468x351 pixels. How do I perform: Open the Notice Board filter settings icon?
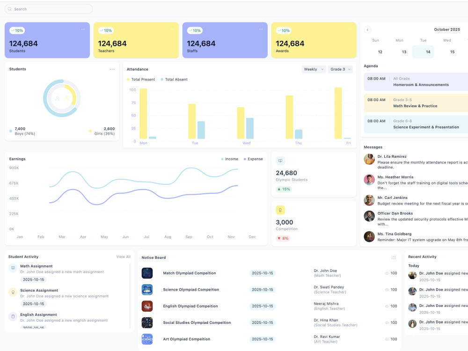coord(394,257)
